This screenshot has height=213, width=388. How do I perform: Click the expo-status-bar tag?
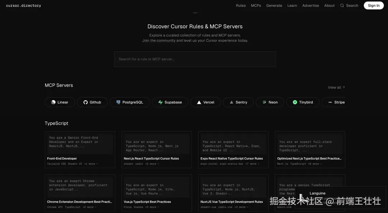click(232, 164)
